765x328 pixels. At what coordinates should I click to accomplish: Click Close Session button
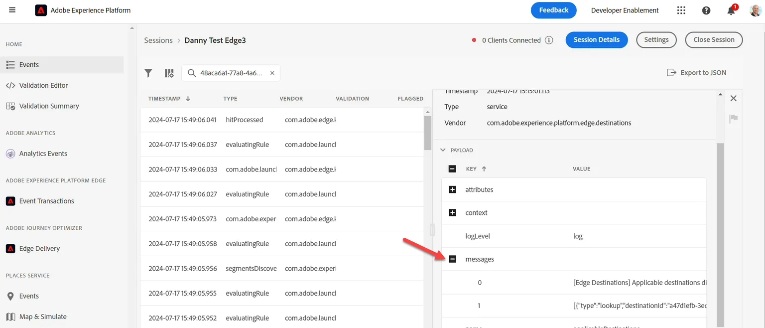[714, 40]
